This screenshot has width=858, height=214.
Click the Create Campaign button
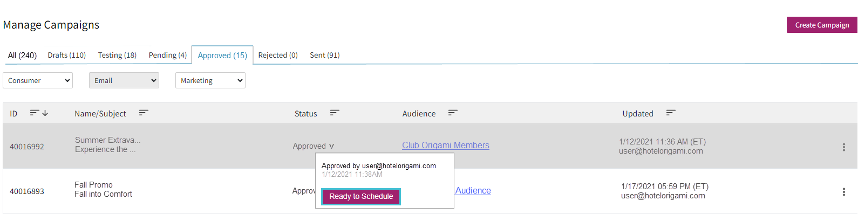822,25
